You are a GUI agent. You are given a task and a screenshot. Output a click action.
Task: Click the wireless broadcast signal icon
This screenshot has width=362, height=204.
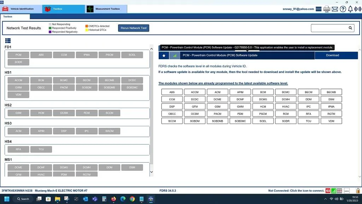tap(358, 9)
